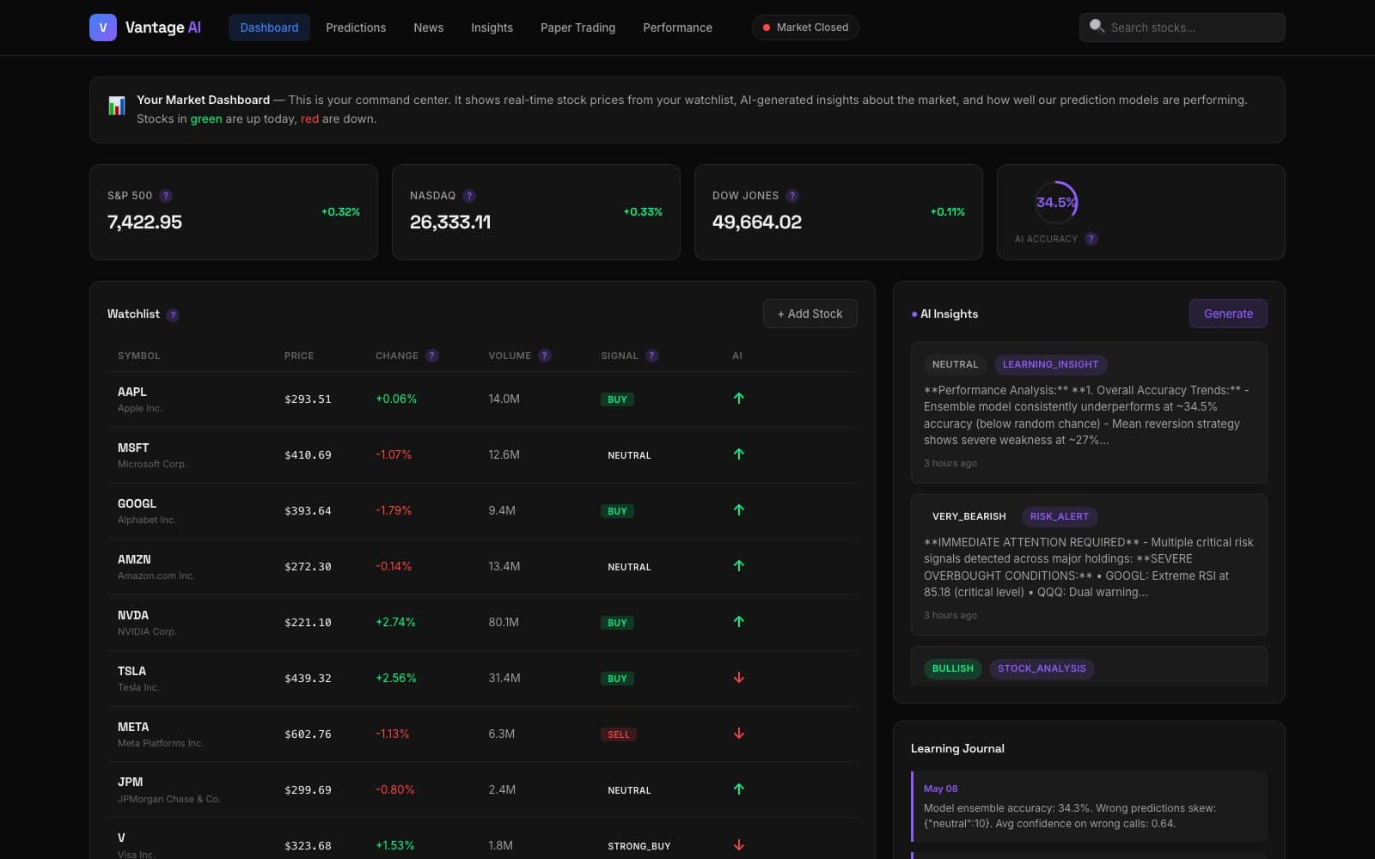Click the AI up arrow for NVDA
Image resolution: width=1375 pixels, height=859 pixels.
point(739,622)
